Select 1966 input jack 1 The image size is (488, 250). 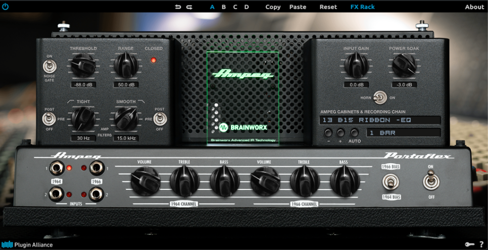[x=97, y=168]
